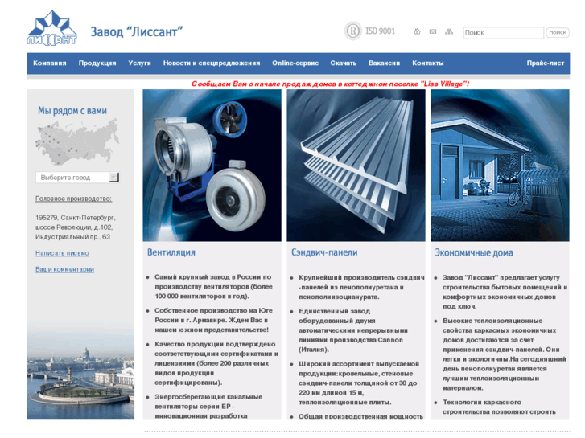Click the bullet Завод "Лиссант" предлагает услугу
Viewport: 585px width, 438px height.
tap(505, 292)
